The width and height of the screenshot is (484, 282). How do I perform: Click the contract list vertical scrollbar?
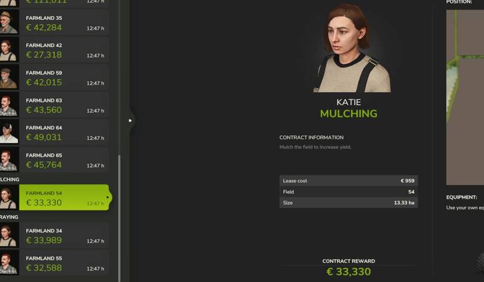point(119,218)
